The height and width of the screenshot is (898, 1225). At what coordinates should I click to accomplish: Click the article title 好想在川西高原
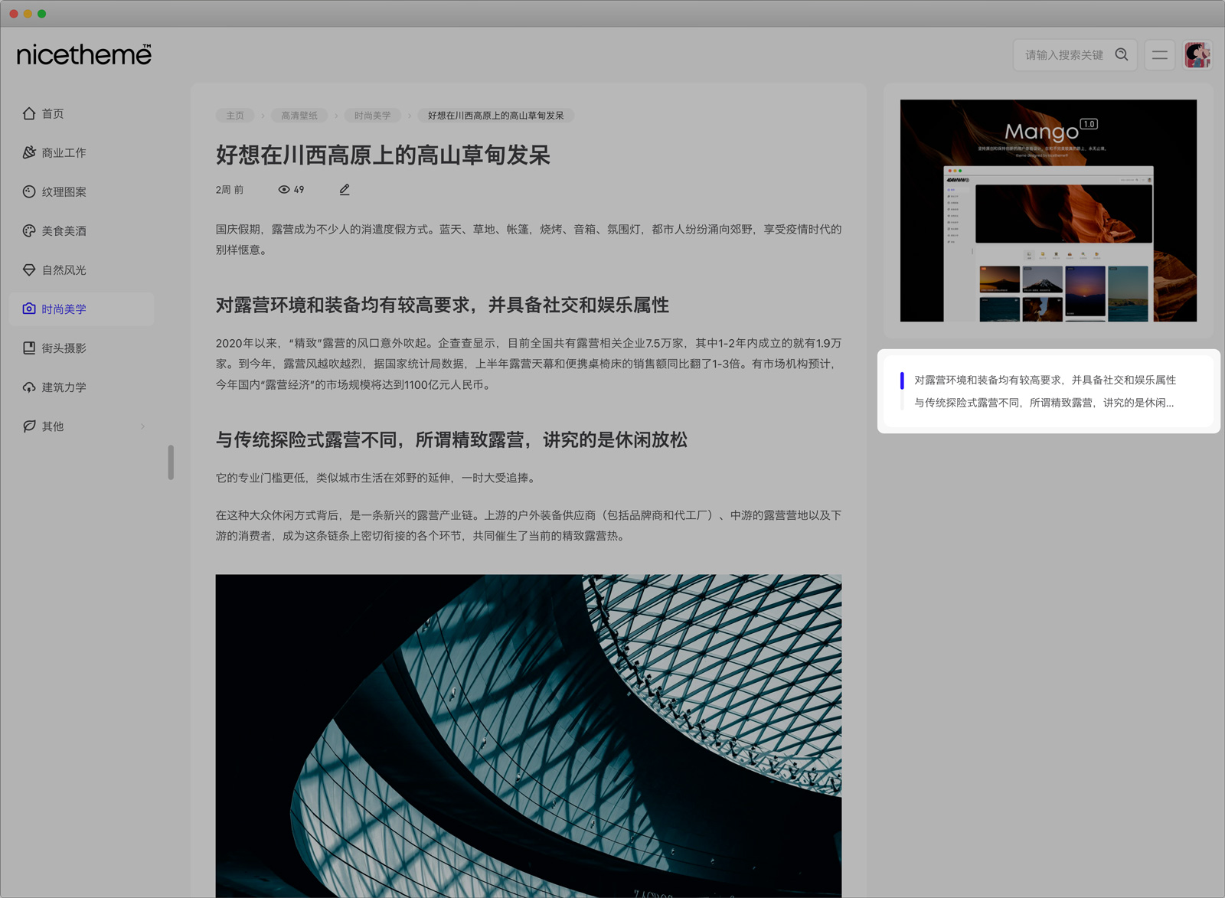click(x=383, y=155)
